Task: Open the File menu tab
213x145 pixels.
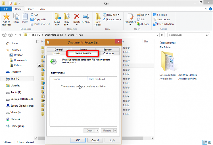Action: [x=6, y=9]
